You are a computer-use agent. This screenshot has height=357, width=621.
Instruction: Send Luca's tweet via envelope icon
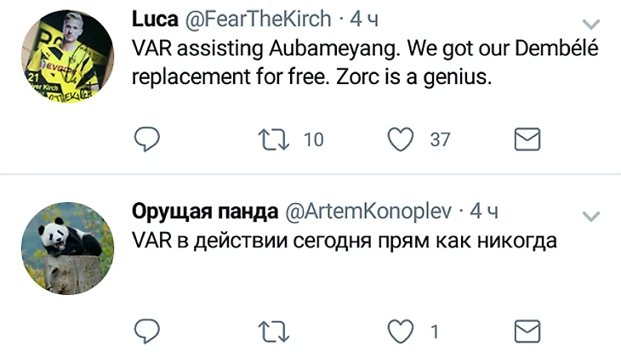pyautogui.click(x=529, y=139)
